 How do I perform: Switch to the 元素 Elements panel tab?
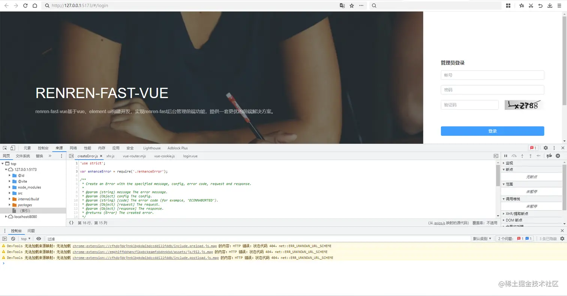click(27, 148)
